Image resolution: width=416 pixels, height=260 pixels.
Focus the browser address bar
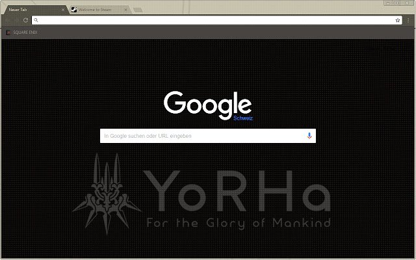(216, 20)
